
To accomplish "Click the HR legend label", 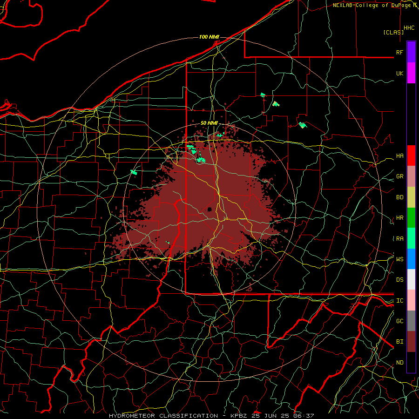I will tap(399, 218).
